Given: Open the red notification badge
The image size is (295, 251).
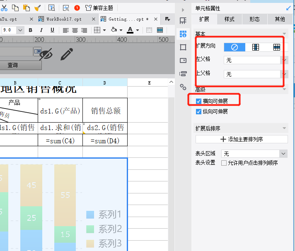Looking at the screenshot, I should tap(77, 8).
